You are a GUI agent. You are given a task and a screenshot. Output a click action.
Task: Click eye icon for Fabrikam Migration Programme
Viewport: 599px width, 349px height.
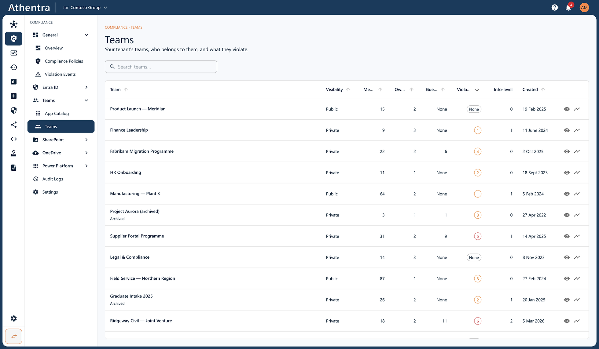click(567, 151)
